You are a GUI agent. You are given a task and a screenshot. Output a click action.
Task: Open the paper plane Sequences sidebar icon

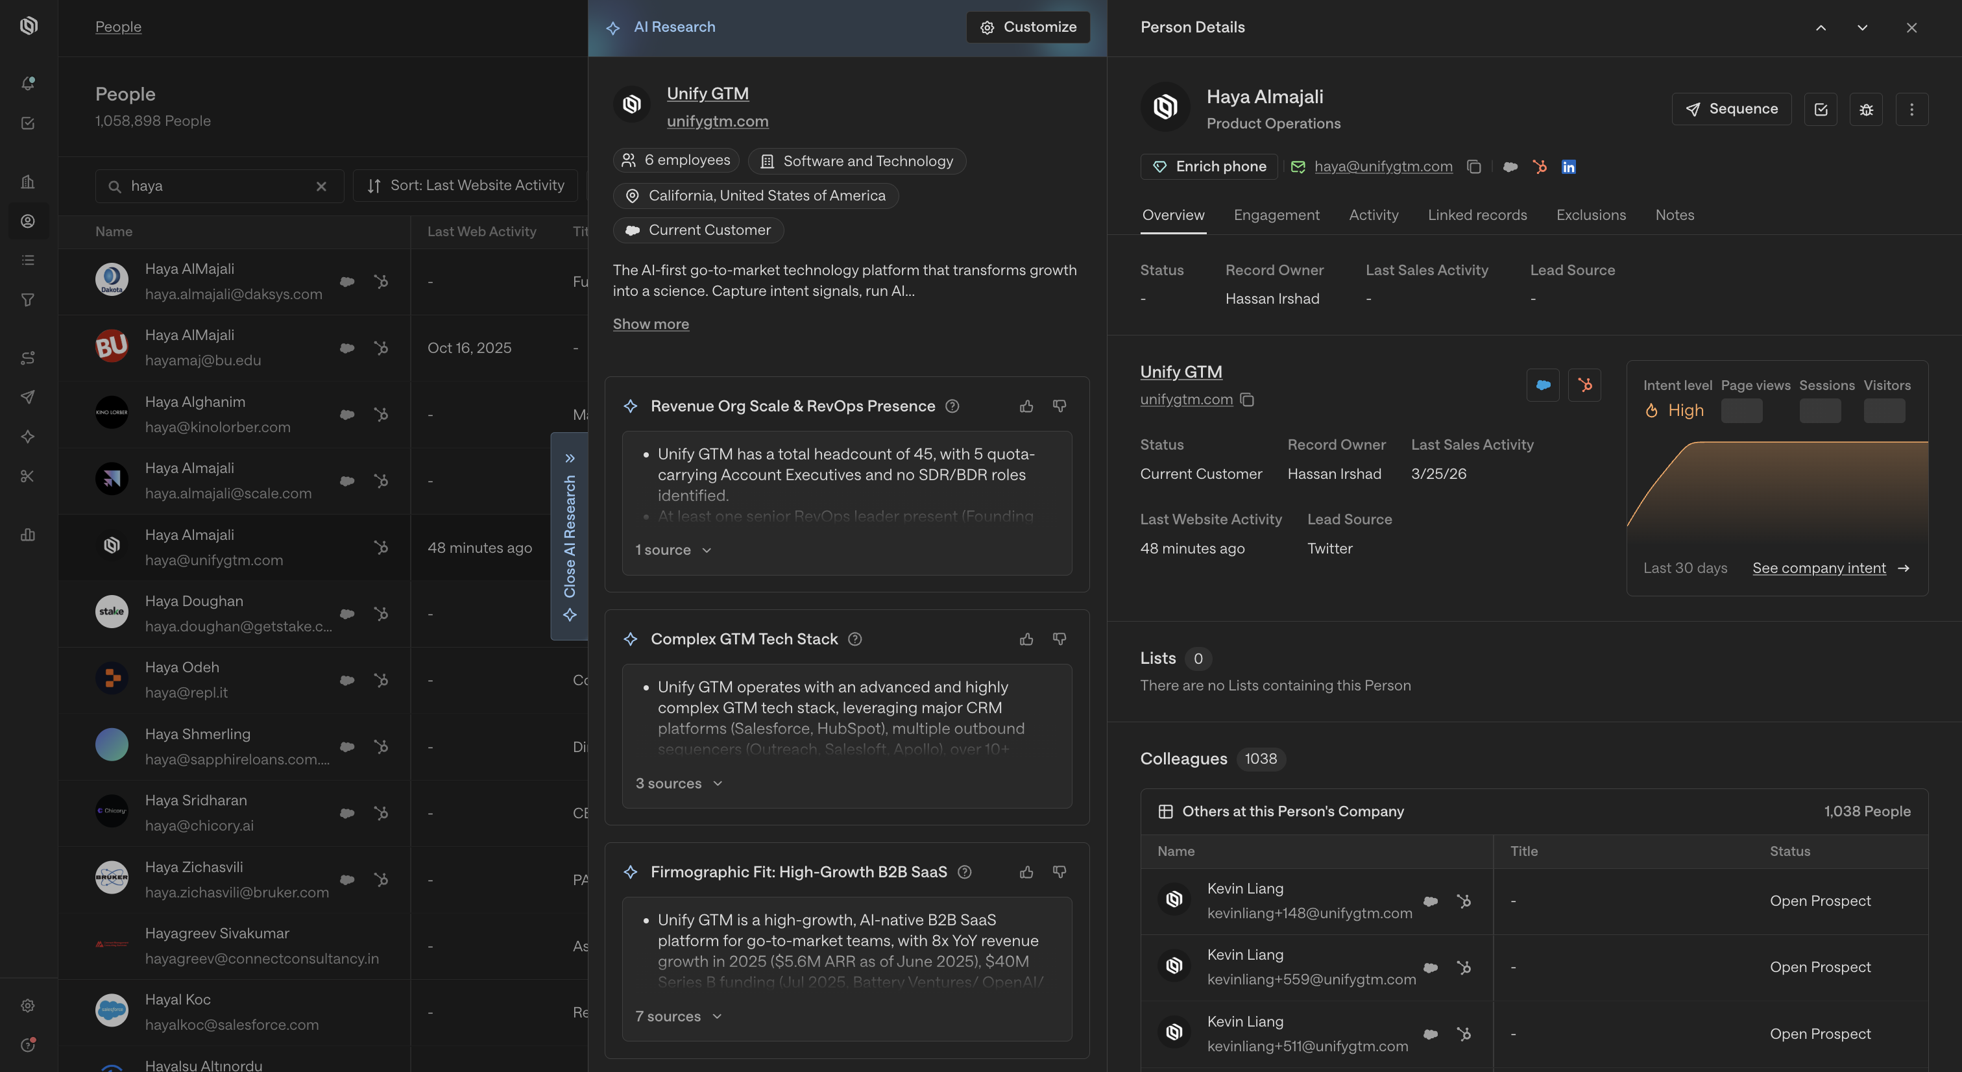pyautogui.click(x=28, y=397)
